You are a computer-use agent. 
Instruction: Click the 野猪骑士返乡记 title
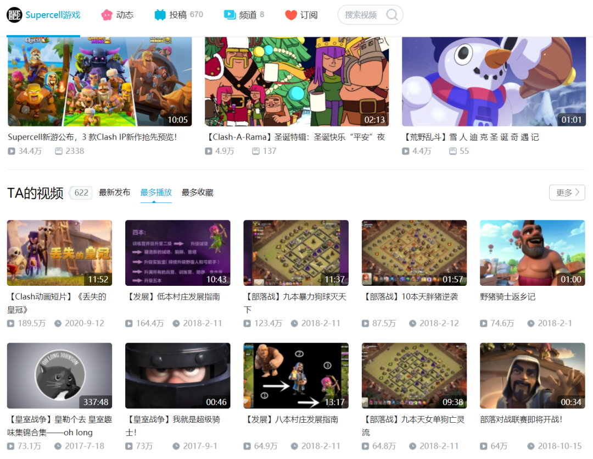pos(507,296)
